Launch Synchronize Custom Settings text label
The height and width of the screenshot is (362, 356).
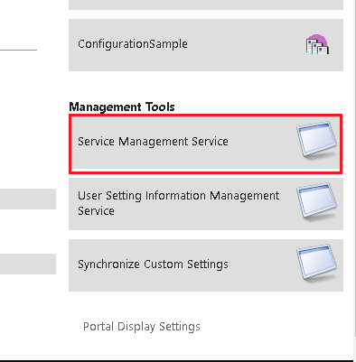pyautogui.click(x=153, y=265)
